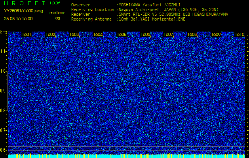This screenshot has height=158, width=249.
Task: Click the 10mH 3el.YAGI antenna text
Action: pos(152,19)
